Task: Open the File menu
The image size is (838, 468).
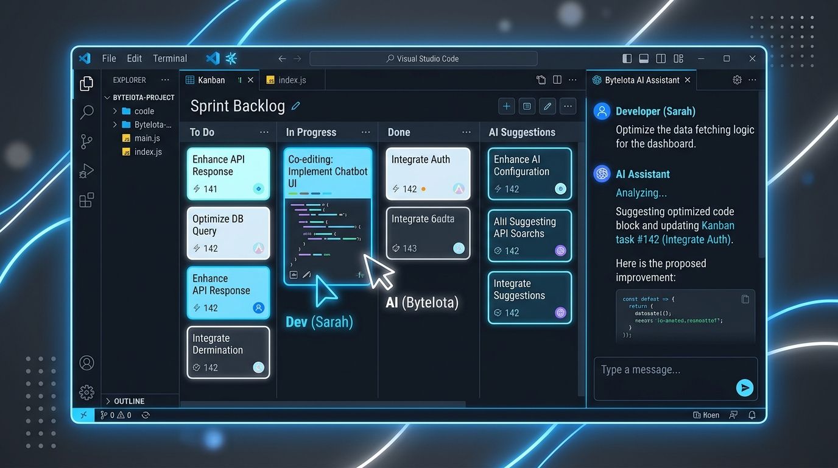Action: [109, 58]
